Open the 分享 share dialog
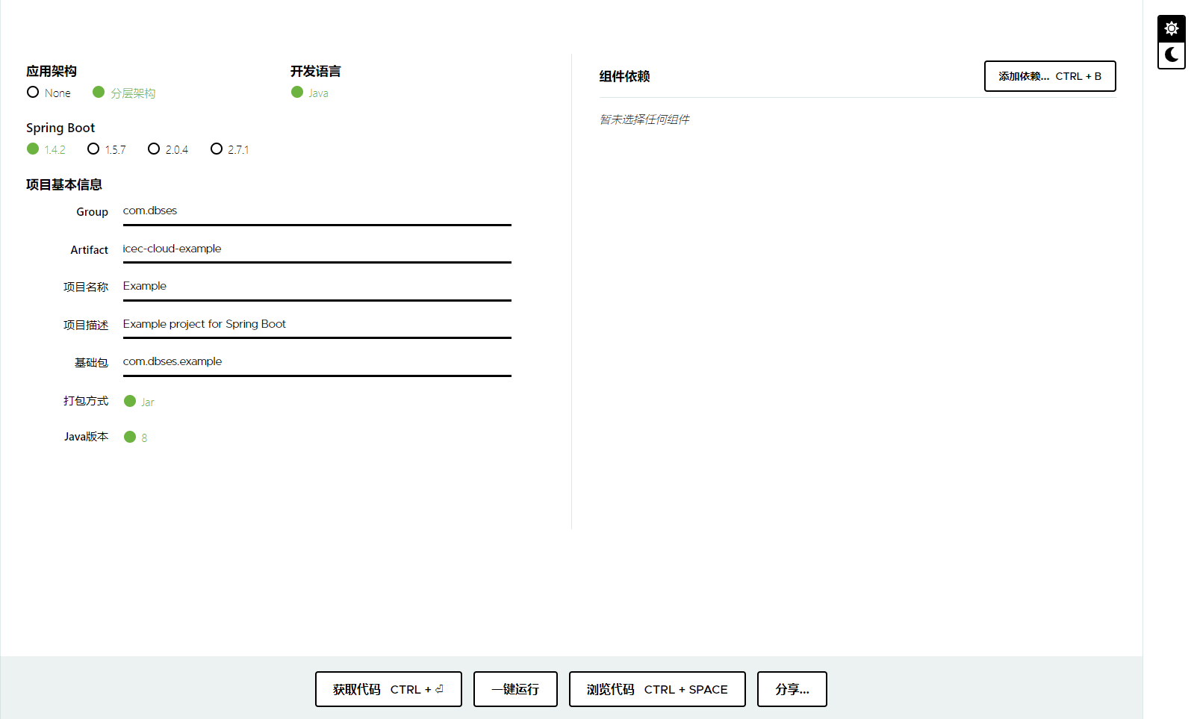Viewport: 1197px width, 719px height. pos(792,689)
